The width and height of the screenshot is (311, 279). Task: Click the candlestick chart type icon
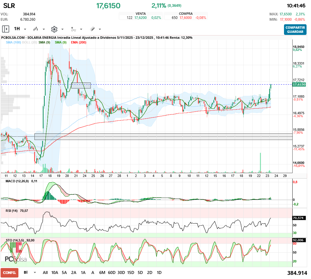36,29
